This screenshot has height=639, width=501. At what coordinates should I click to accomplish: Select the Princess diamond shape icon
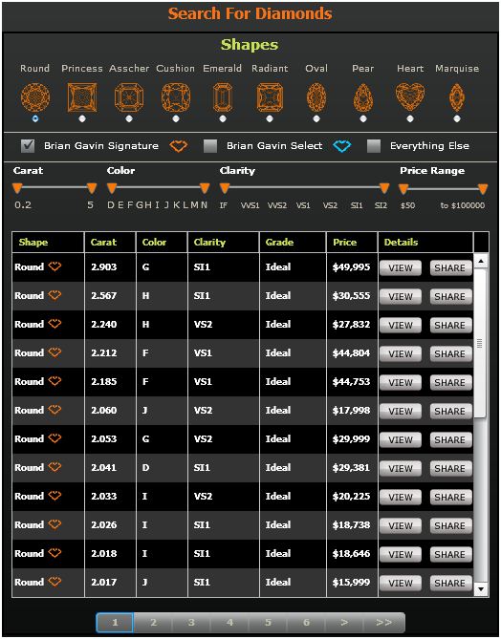click(x=82, y=97)
